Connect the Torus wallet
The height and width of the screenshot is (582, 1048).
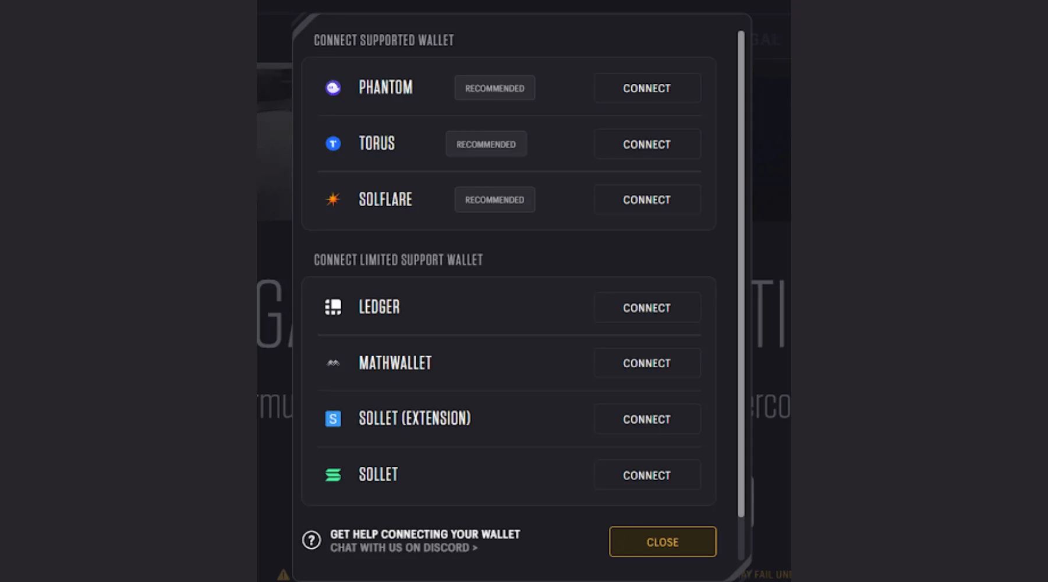tap(647, 144)
